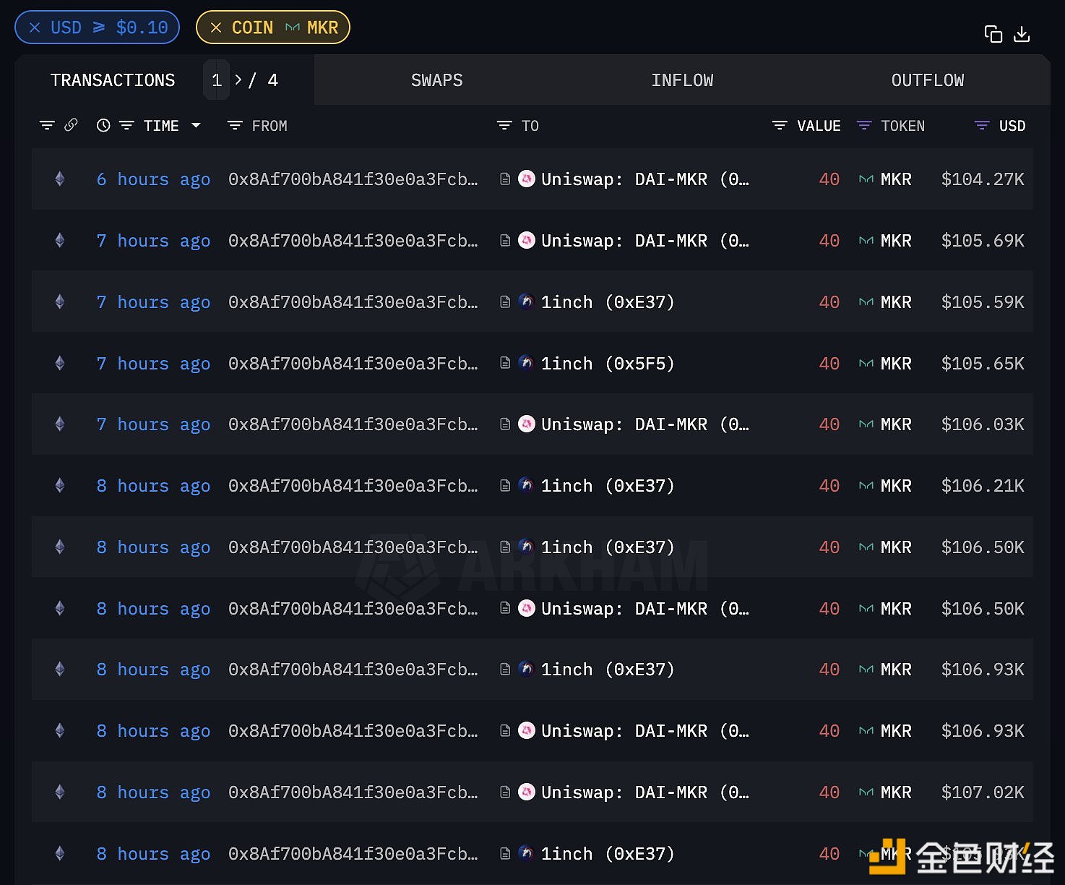Click the download icon at top right

[x=1022, y=34]
